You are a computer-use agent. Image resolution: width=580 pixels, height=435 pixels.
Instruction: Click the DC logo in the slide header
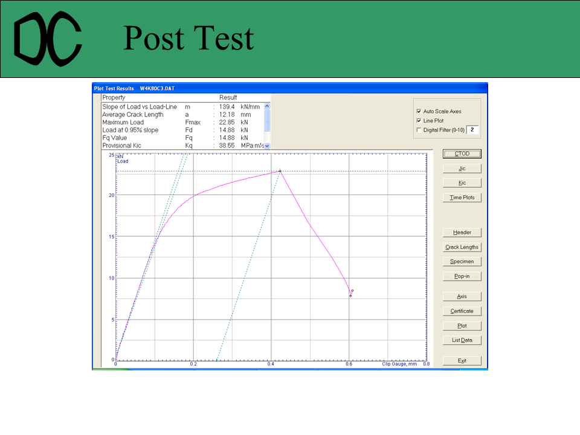pyautogui.click(x=47, y=40)
